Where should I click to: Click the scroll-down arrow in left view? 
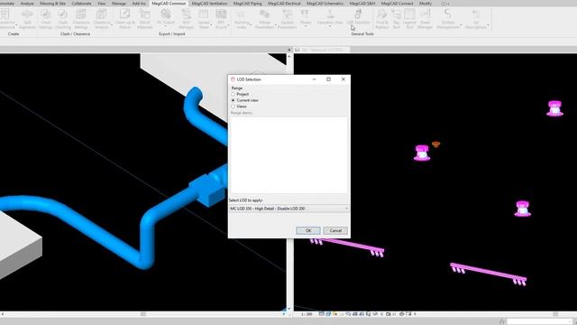tap(288, 309)
